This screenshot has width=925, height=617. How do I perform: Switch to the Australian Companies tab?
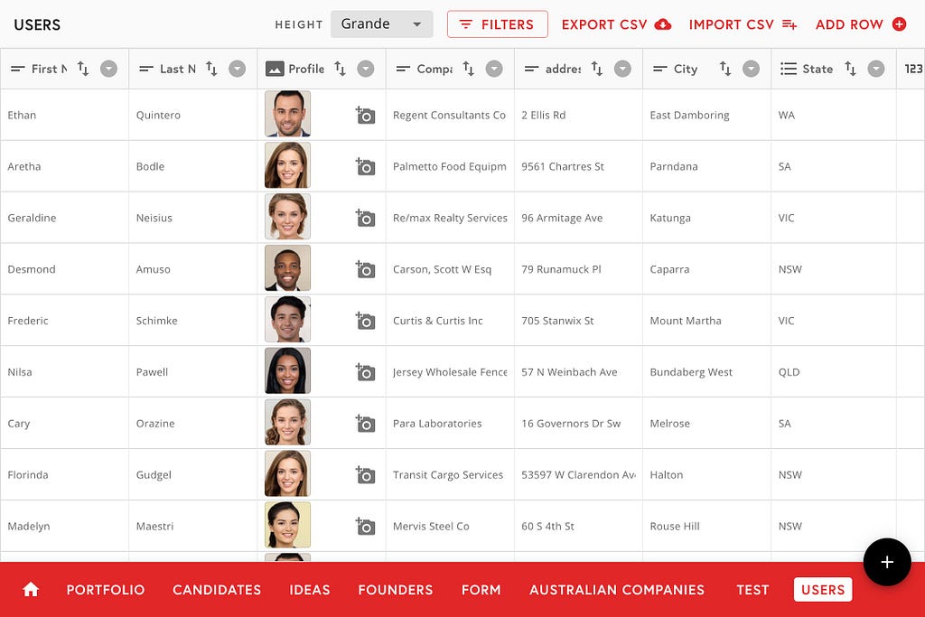pos(617,590)
